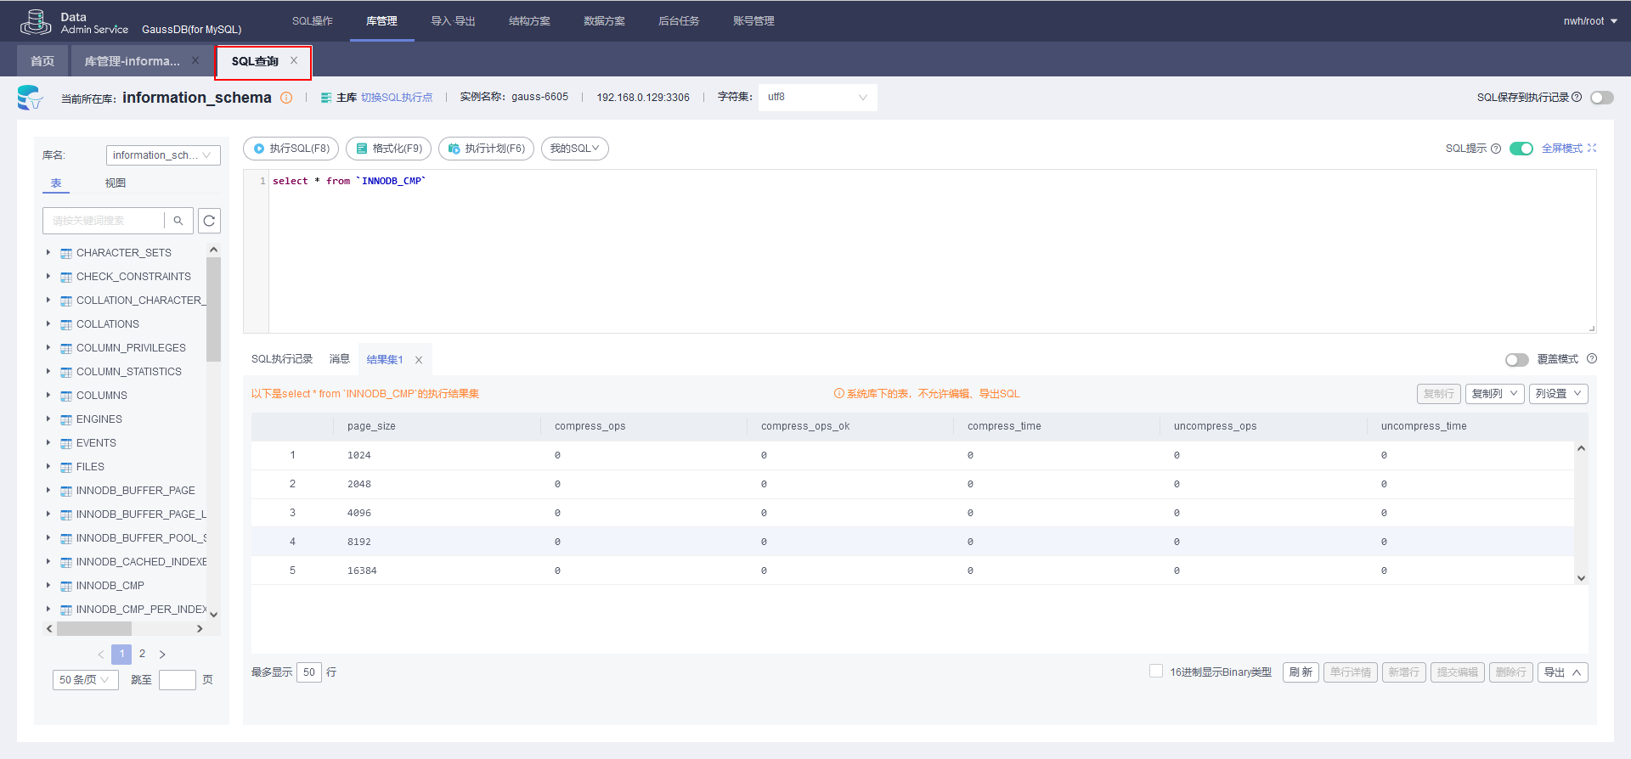Click the CHARACTER_SETS table icon

(66, 253)
